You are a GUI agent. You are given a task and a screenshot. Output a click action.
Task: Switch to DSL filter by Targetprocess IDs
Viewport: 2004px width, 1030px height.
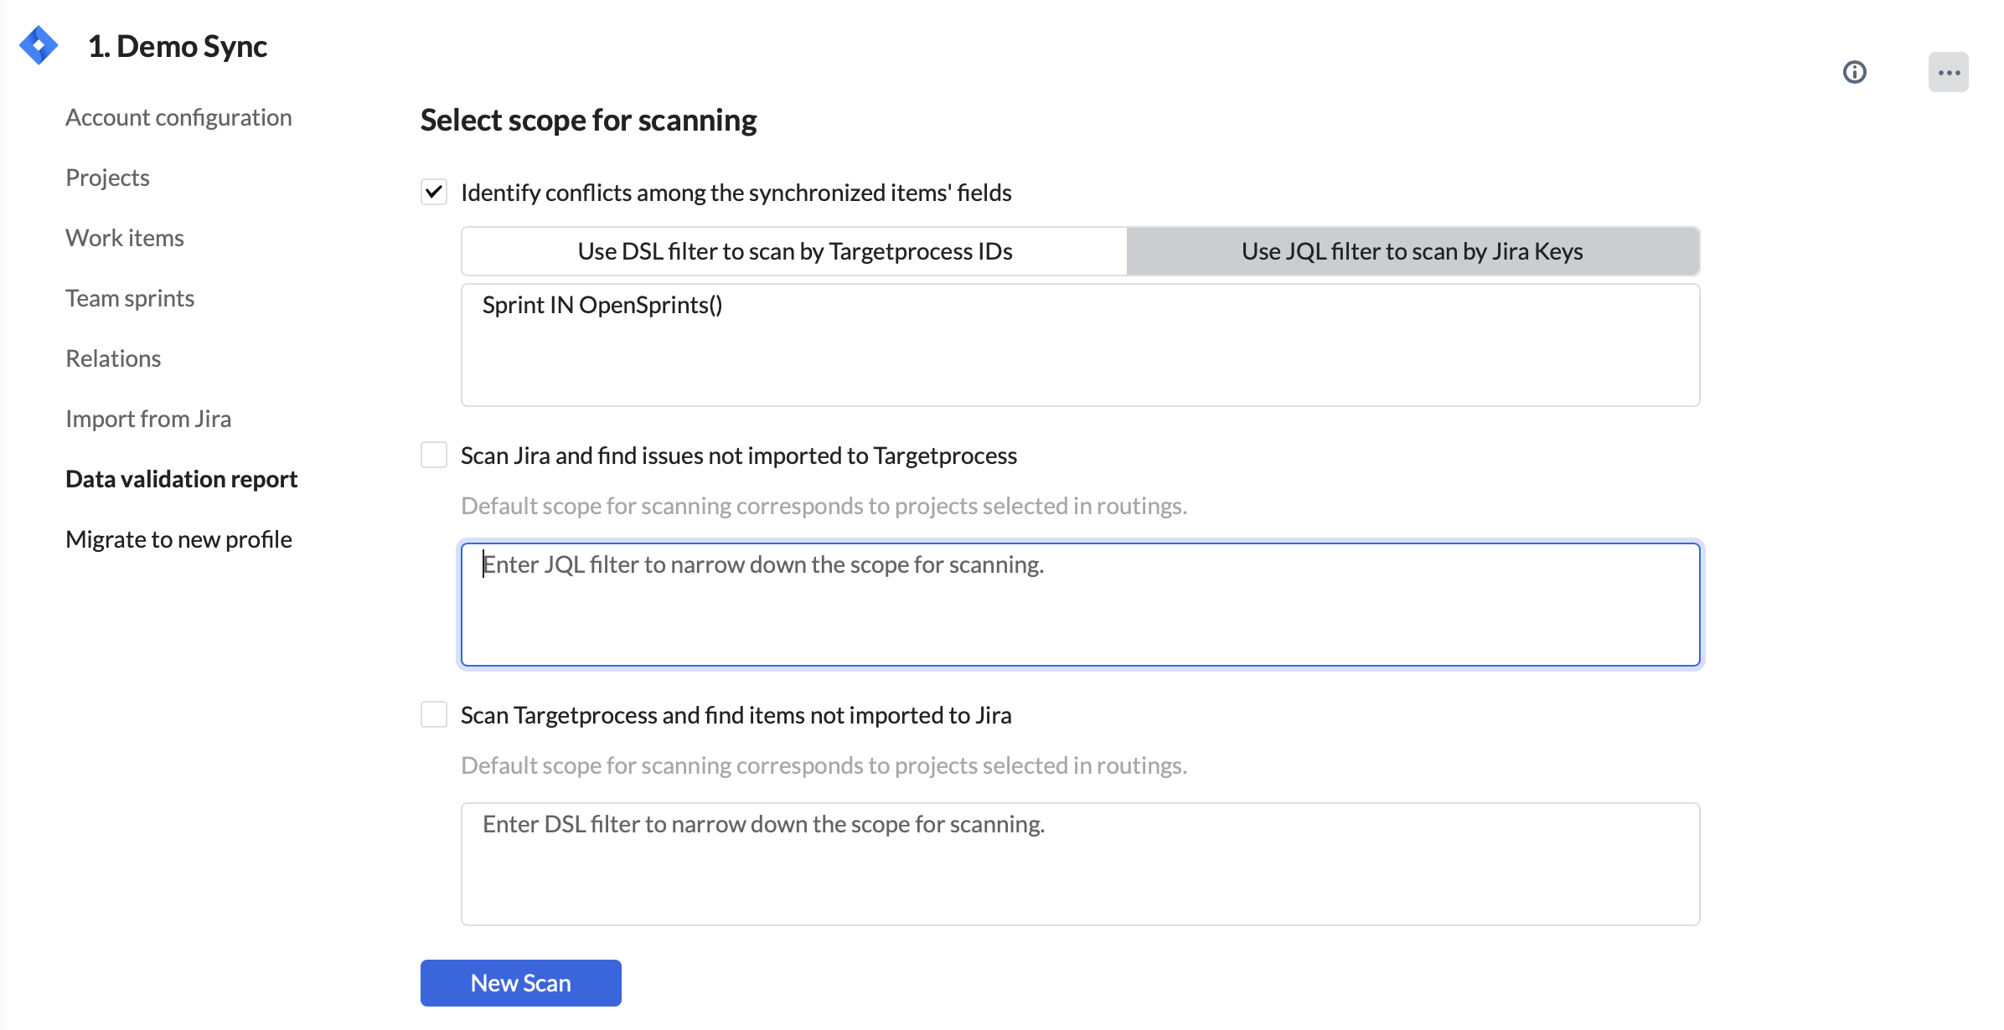pos(794,251)
